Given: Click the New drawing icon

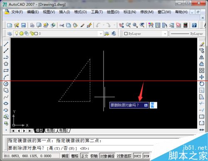Looking at the screenshot, I should pyautogui.click(x=10, y=25).
